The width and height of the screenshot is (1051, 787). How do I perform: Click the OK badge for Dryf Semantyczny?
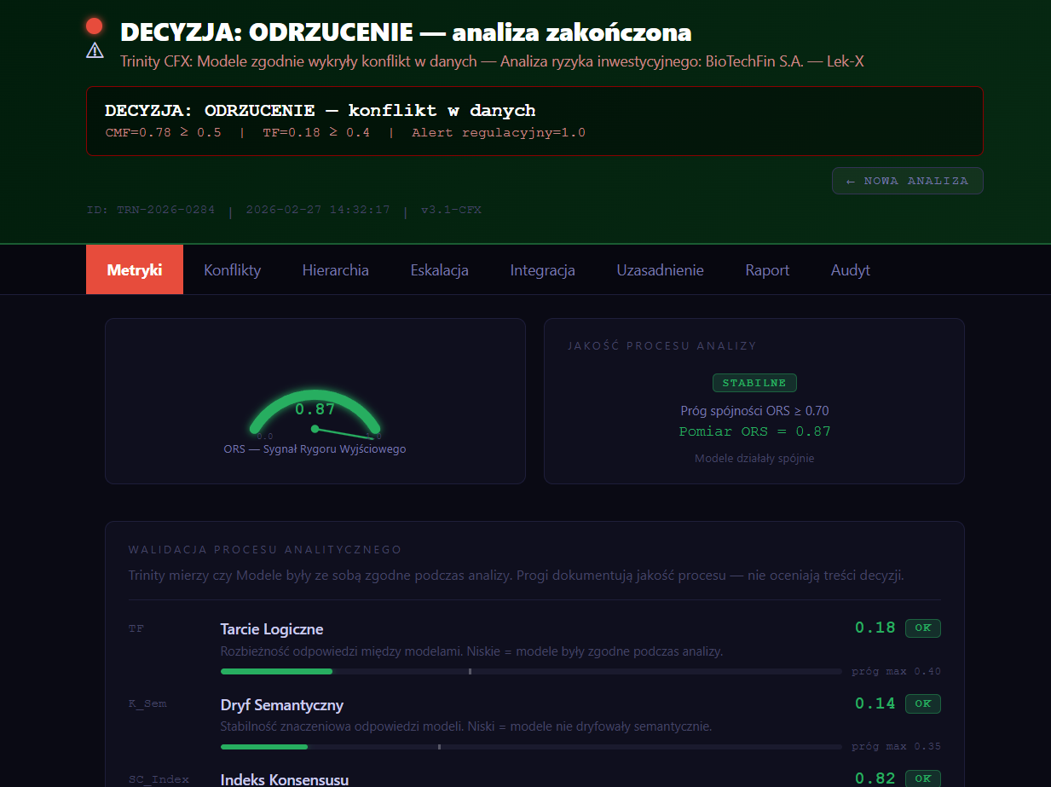(922, 703)
